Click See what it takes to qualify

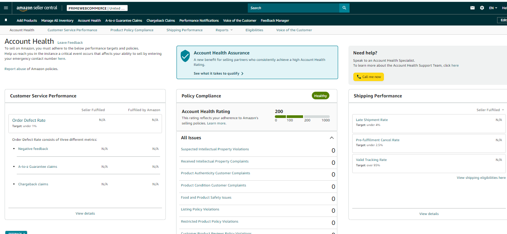[218, 73]
